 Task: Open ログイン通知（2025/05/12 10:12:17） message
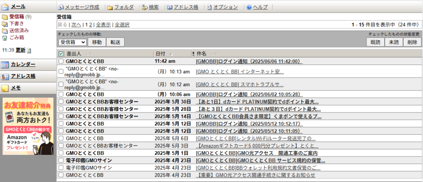249,124
